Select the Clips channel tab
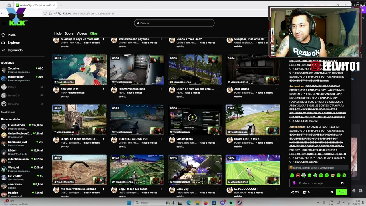The height and width of the screenshot is (206, 366). pos(94,33)
